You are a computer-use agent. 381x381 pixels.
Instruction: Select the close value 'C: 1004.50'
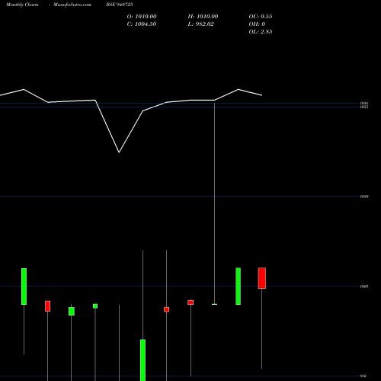tap(142, 24)
